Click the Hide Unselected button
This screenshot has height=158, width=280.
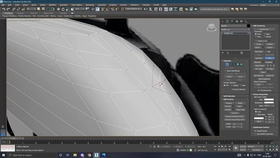264,79
